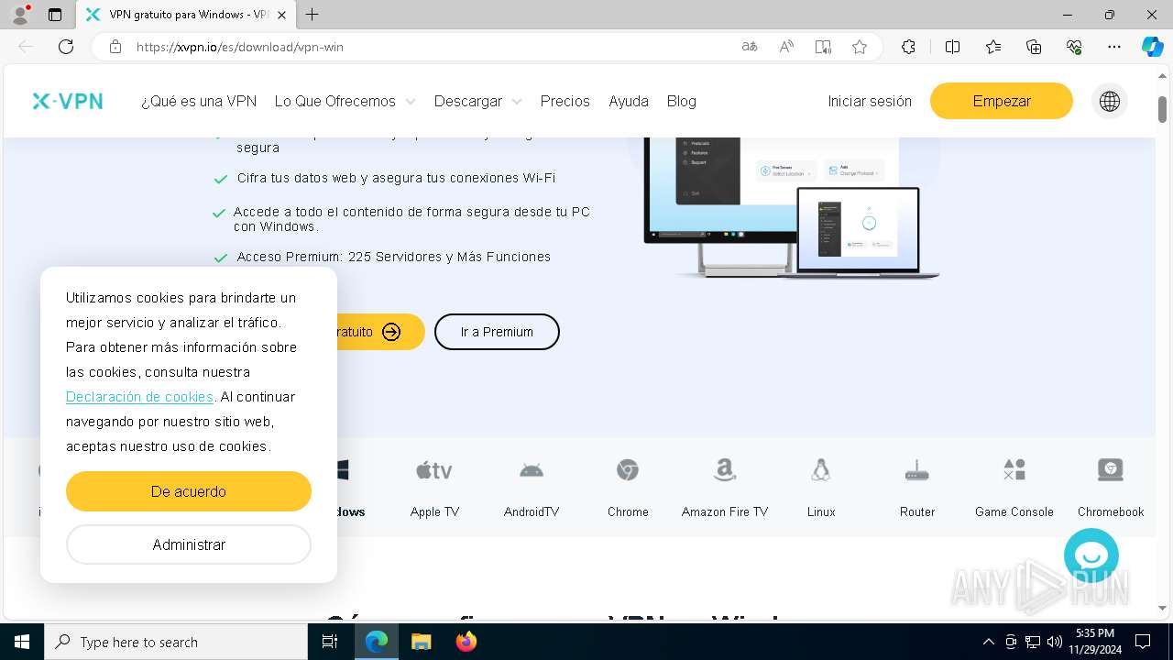The width and height of the screenshot is (1173, 660).
Task: Open the Blog page
Action: [x=682, y=101]
